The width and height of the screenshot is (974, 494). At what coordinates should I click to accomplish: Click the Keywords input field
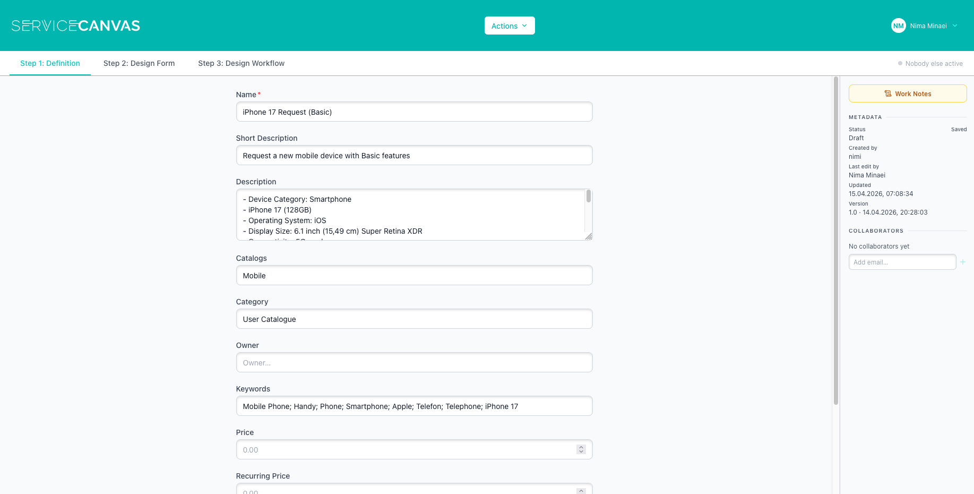coord(414,406)
